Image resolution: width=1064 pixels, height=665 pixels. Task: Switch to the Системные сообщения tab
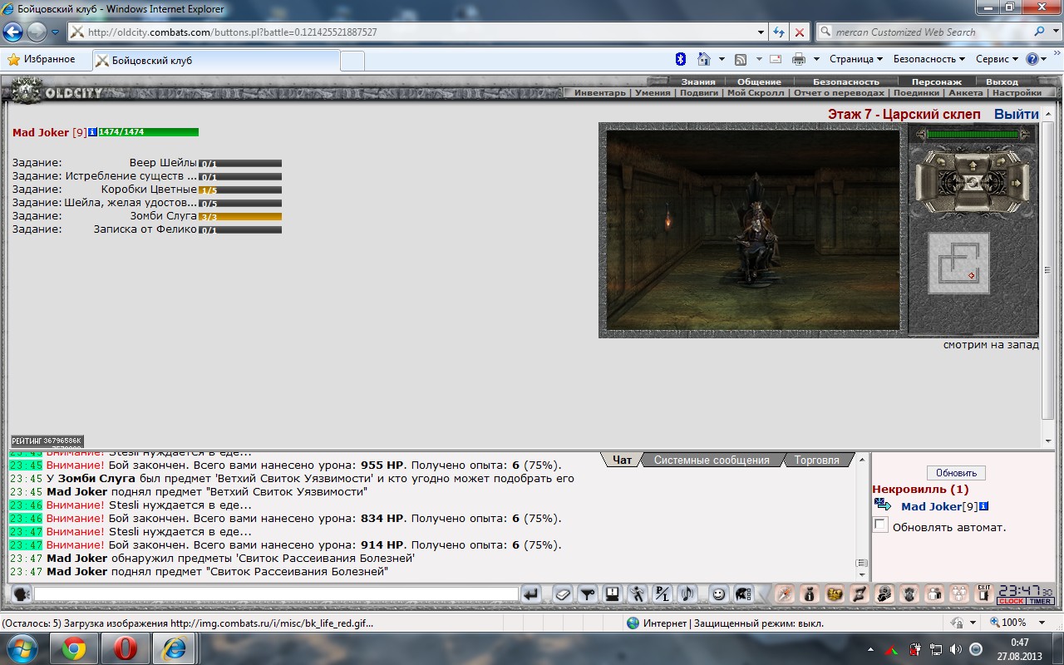coord(712,460)
